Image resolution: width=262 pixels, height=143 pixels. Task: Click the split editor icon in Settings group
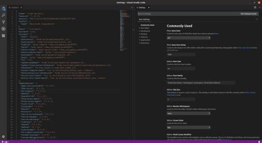(255, 8)
